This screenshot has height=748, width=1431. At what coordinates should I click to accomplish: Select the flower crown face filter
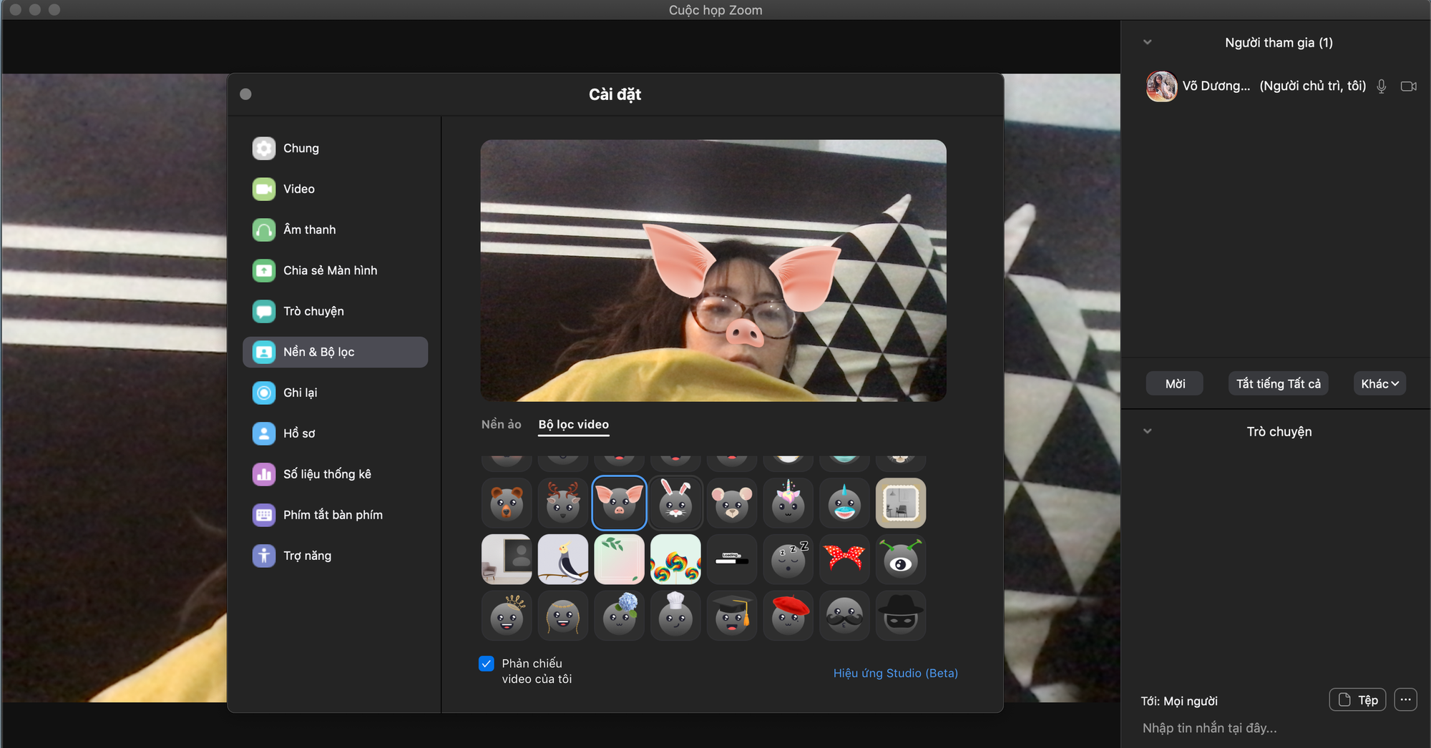[x=507, y=616]
